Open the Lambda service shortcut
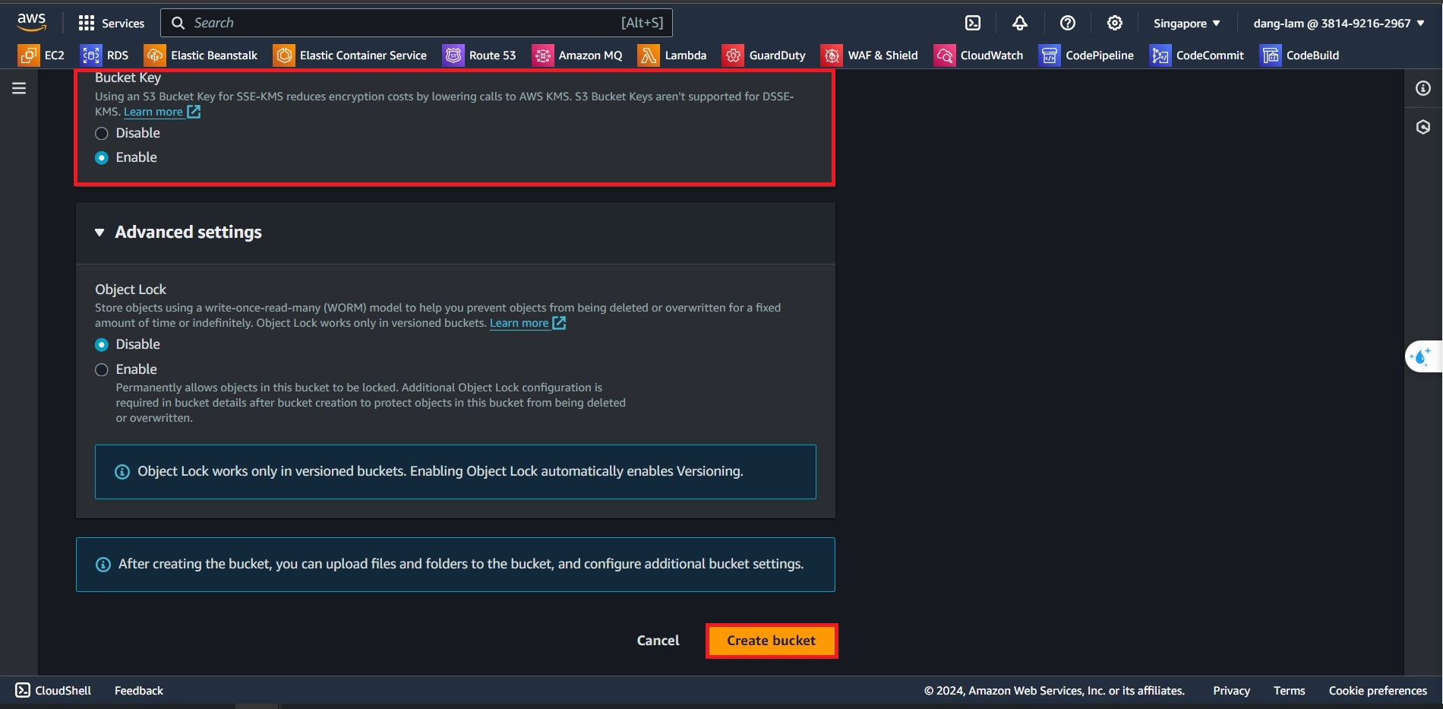 tap(672, 55)
